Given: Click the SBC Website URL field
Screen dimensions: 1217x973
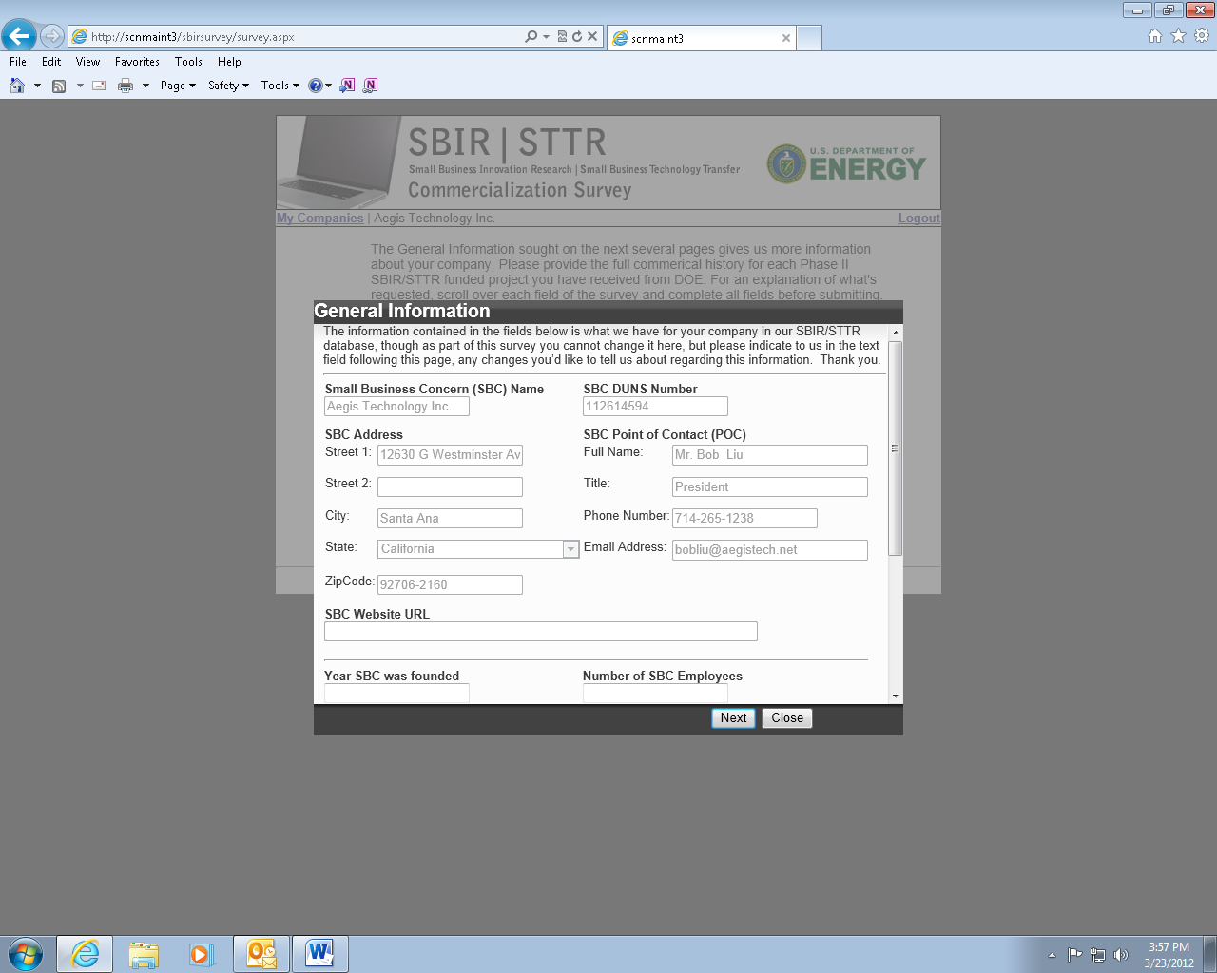Looking at the screenshot, I should 541,632.
